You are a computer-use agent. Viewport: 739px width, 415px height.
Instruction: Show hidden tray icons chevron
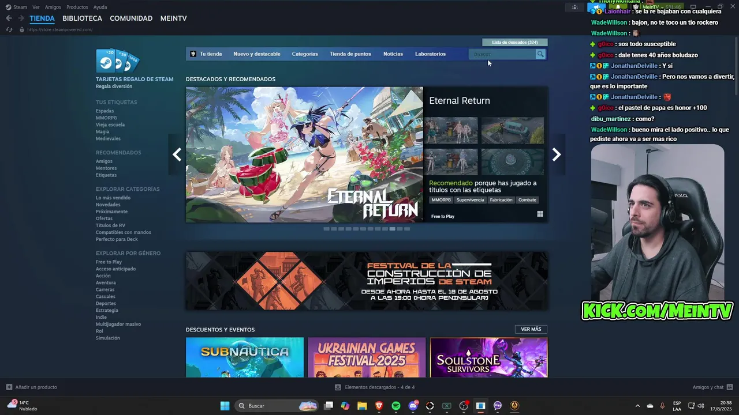637,406
